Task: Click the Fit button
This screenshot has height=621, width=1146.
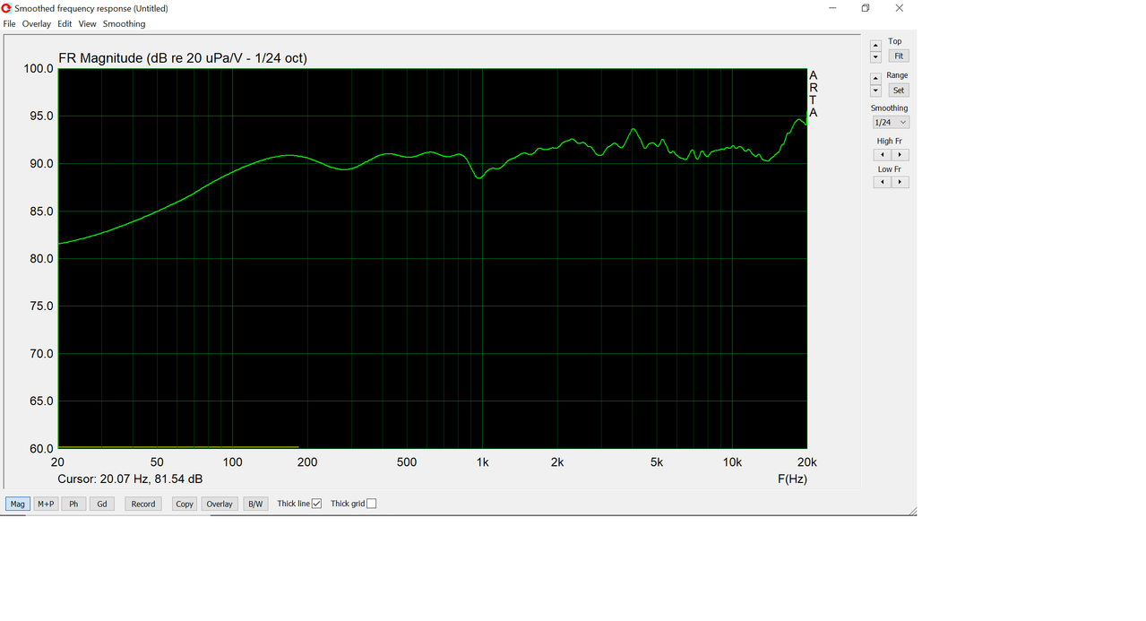Action: click(899, 56)
